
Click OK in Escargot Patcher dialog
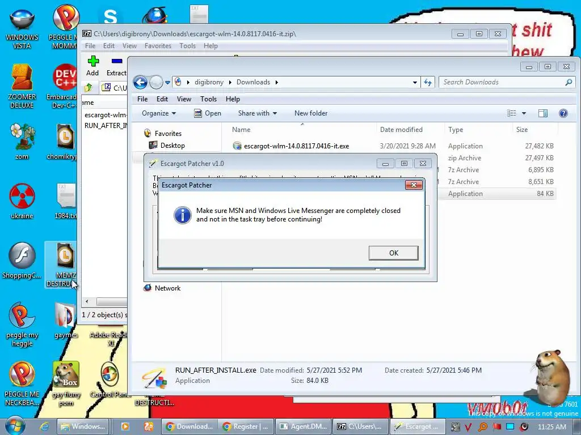(394, 253)
